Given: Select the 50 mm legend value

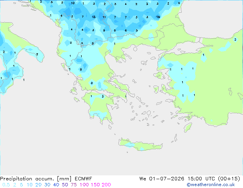Looking at the screenshot, I should point(65,185).
